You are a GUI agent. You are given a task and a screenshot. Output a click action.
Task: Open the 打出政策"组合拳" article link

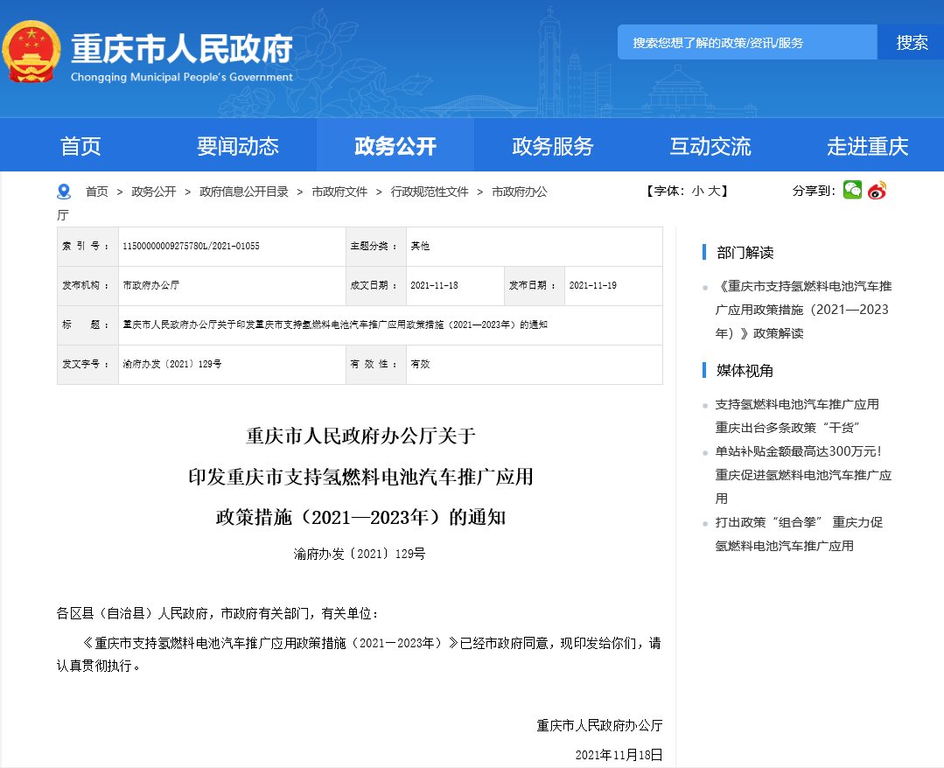[799, 534]
